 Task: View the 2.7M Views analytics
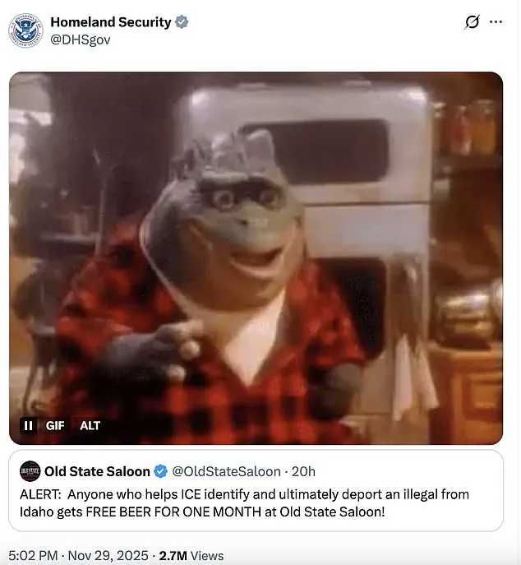pyautogui.click(x=191, y=555)
